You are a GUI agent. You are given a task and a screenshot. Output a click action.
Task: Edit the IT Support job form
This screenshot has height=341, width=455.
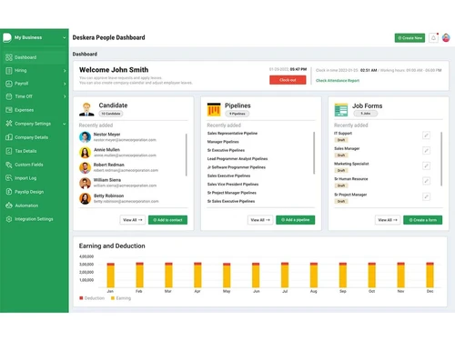click(426, 135)
